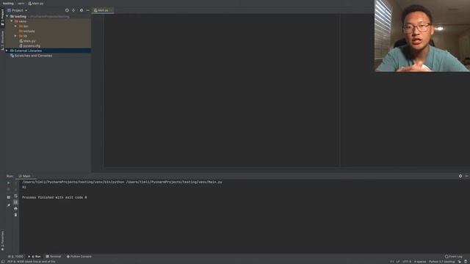Open Project panel settings gear
This screenshot has width=470, height=264.
[x=82, y=10]
